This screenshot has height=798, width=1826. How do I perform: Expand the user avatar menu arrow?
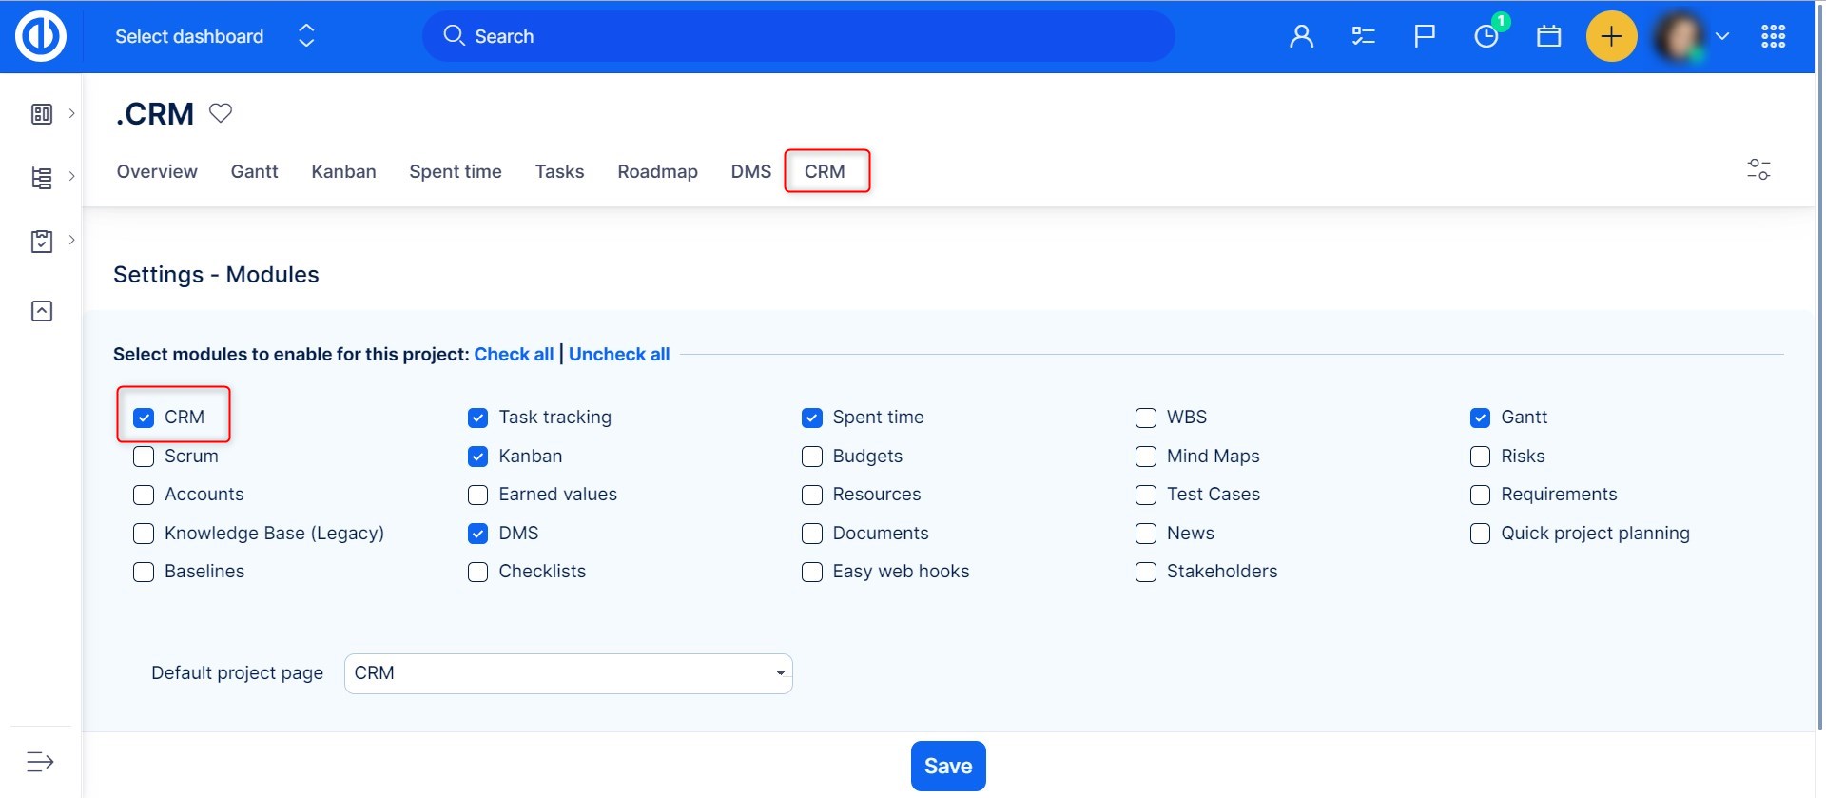pos(1721,36)
